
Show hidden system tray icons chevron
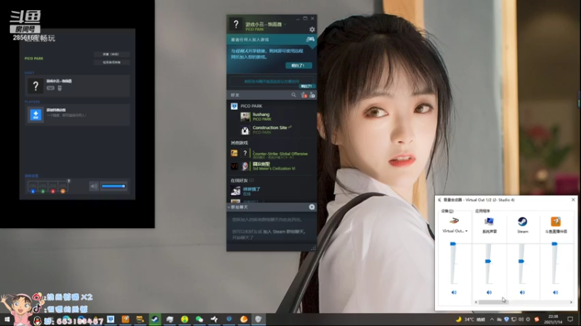tap(492, 319)
